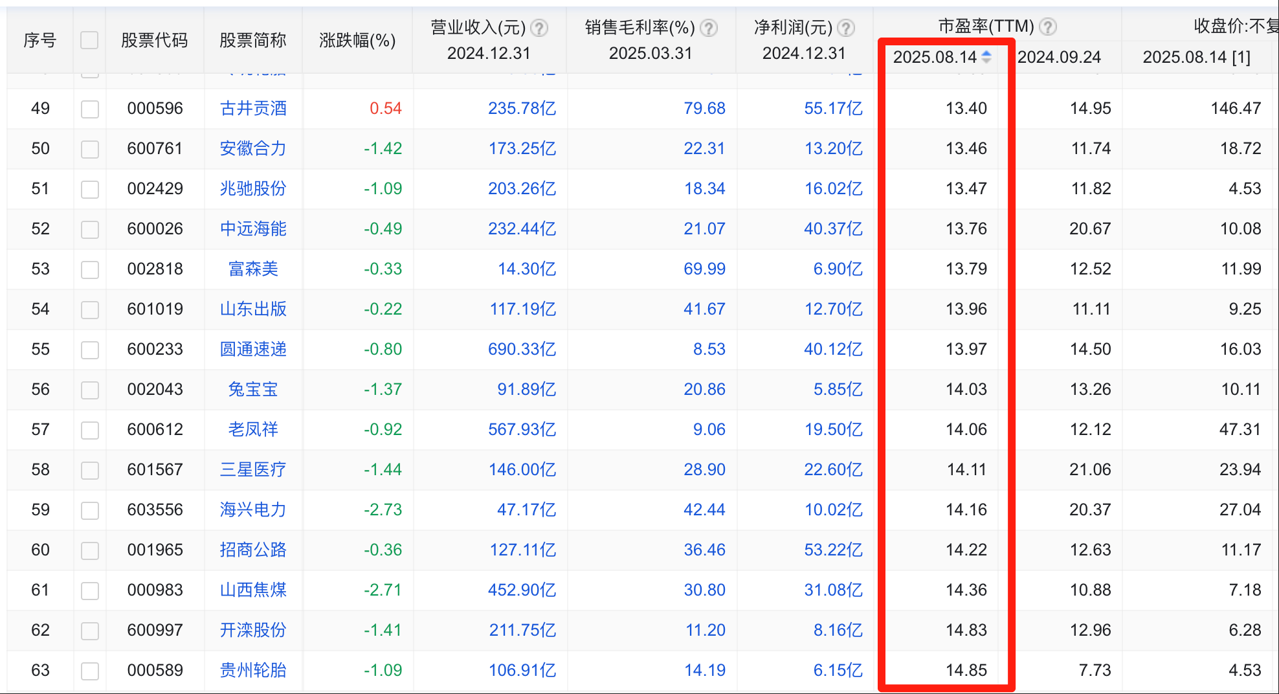Open stock 贵州轮胎

coord(253,670)
